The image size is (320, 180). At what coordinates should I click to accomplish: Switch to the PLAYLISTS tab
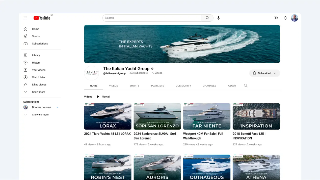157,86
